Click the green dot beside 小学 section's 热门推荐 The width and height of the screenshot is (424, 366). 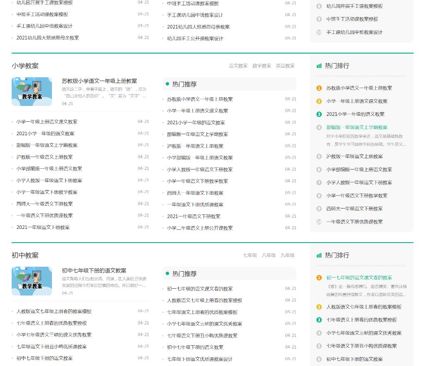point(167,84)
